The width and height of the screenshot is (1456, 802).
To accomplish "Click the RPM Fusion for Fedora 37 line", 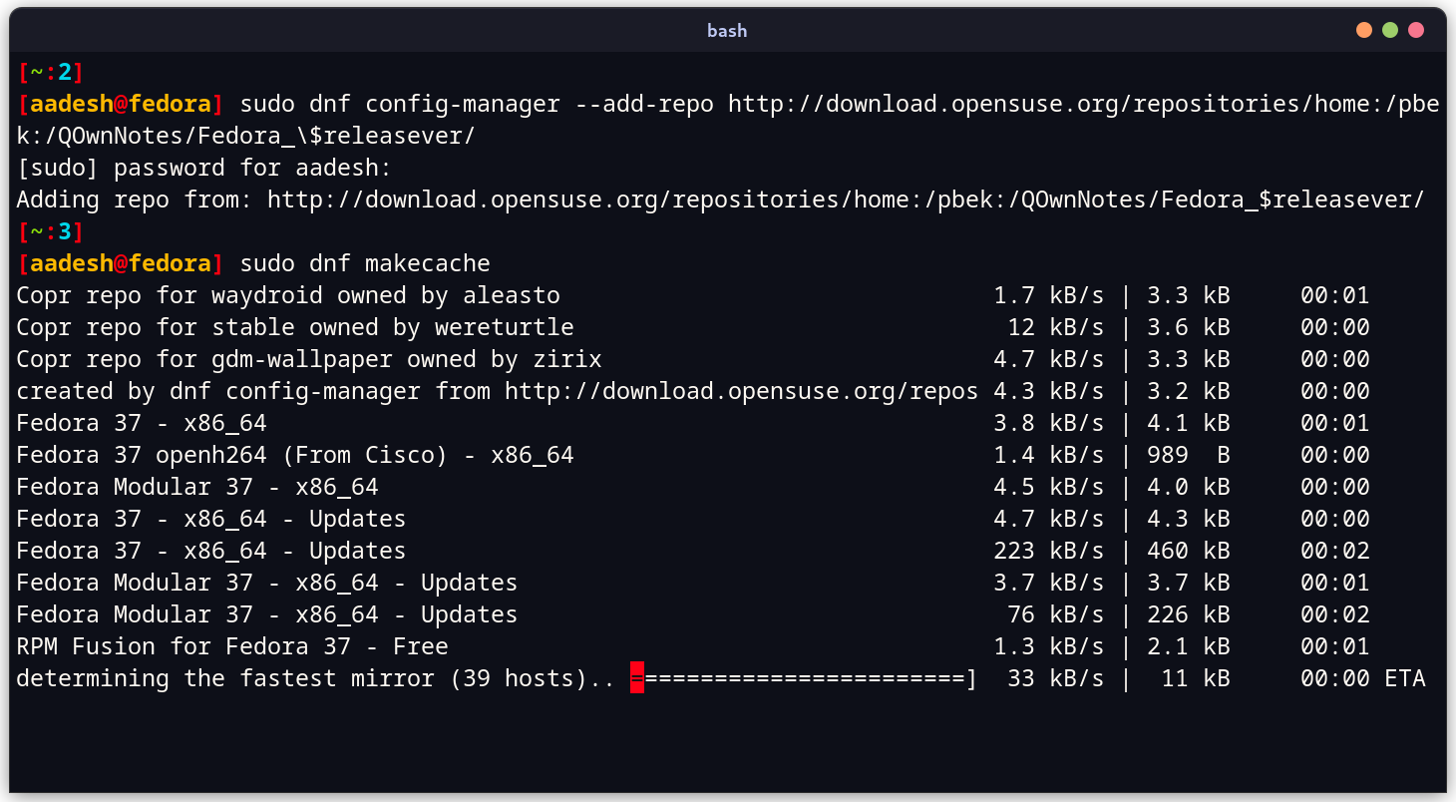I will click(232, 646).
